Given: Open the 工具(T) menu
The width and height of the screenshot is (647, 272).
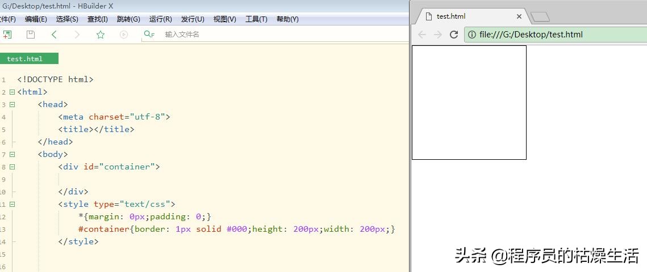Looking at the screenshot, I should pyautogui.click(x=256, y=19).
